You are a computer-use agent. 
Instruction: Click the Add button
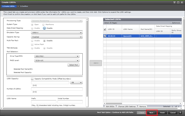tap(96, 63)
